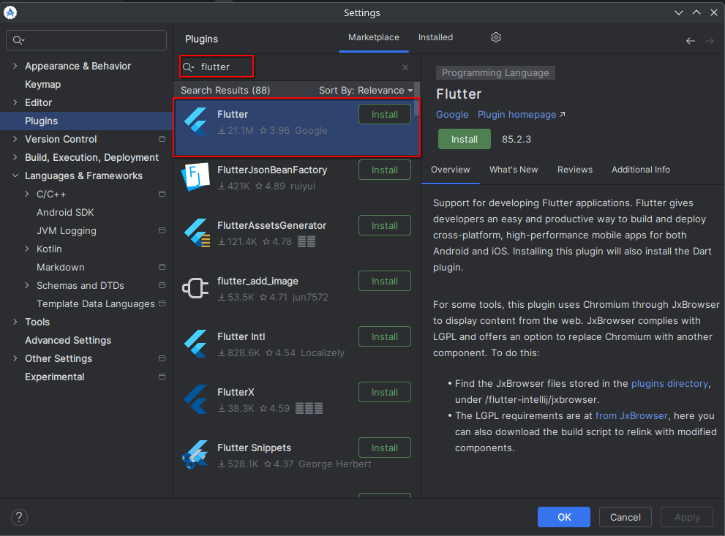Click the FlutterJsonBeanFactory plugin icon
This screenshot has width=725, height=536.
(x=195, y=177)
